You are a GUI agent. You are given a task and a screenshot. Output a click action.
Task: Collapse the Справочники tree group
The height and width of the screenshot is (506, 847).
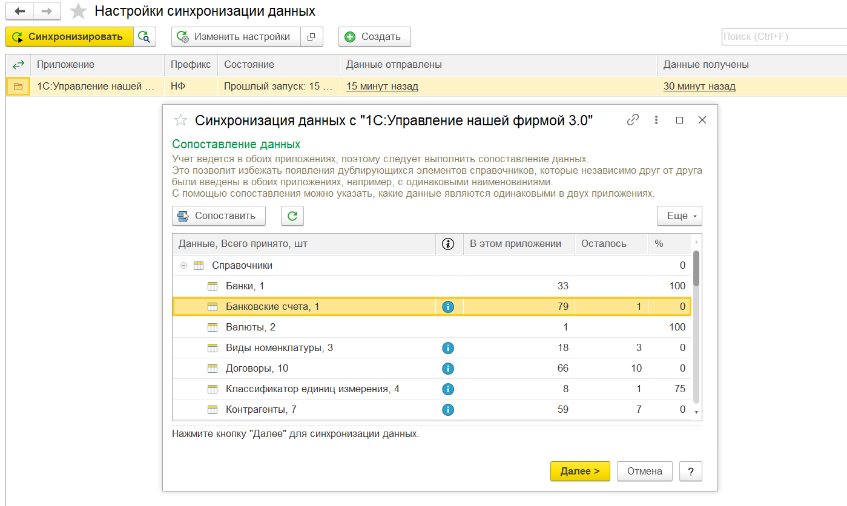[x=183, y=266]
